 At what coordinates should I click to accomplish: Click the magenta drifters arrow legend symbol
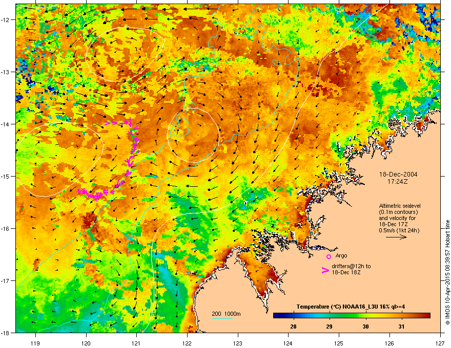pos(325,270)
